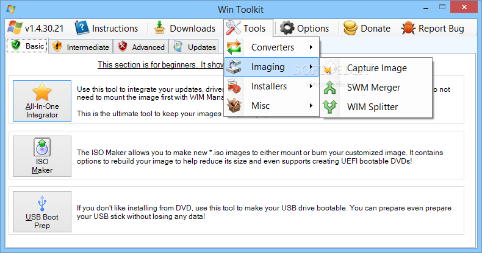Click the WIM Splitter green fork icon
Image resolution: width=482 pixels, height=253 pixels.
coord(329,107)
